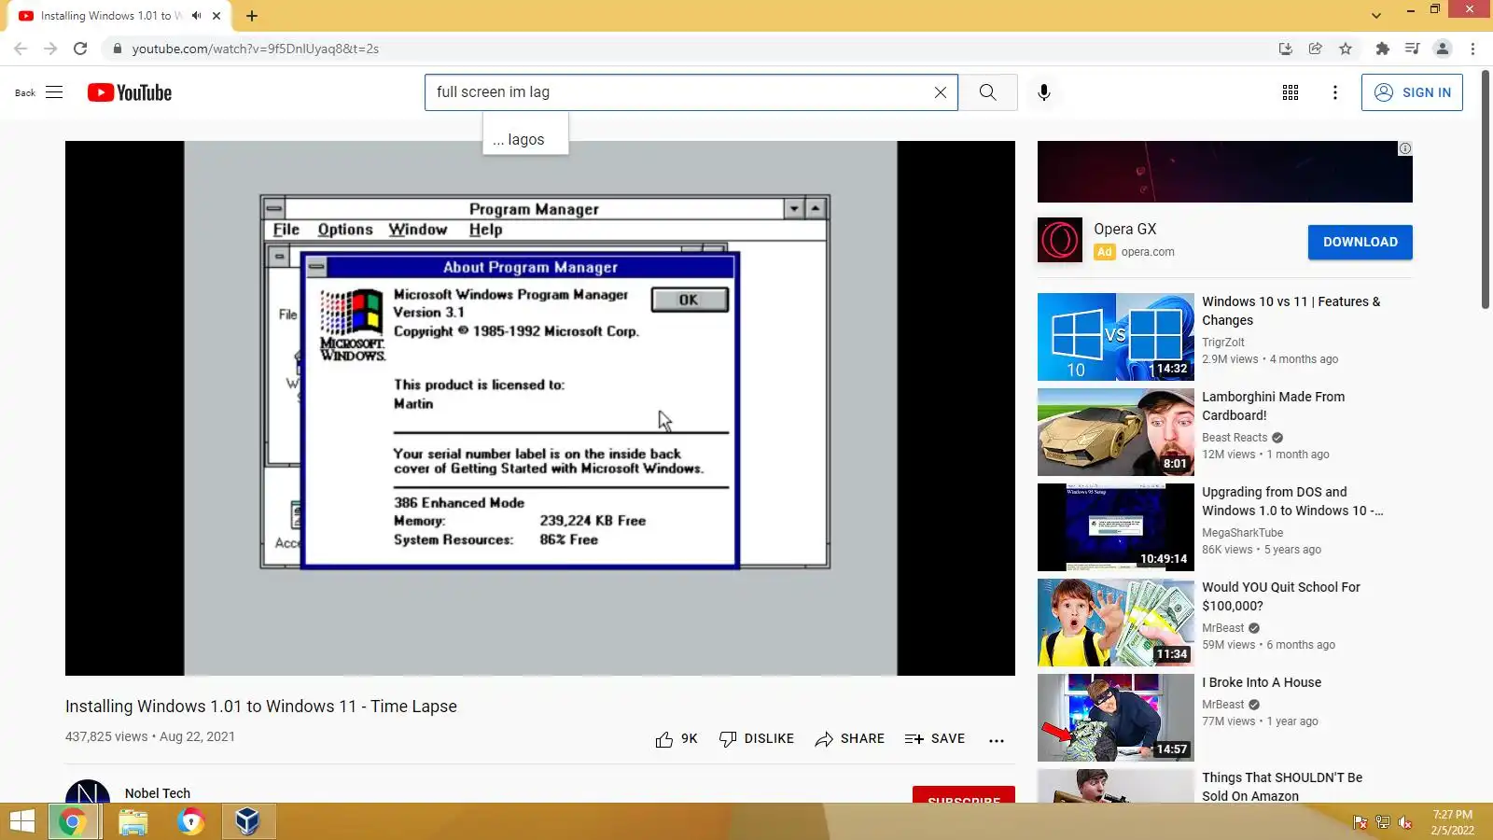Click the Nobel Tech channel avatar
This screenshot has height=840, width=1493.
88,792
